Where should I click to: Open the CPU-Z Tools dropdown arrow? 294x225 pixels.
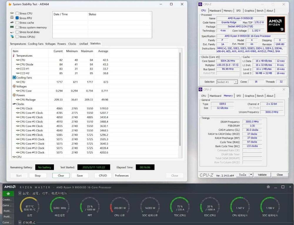[251, 175]
